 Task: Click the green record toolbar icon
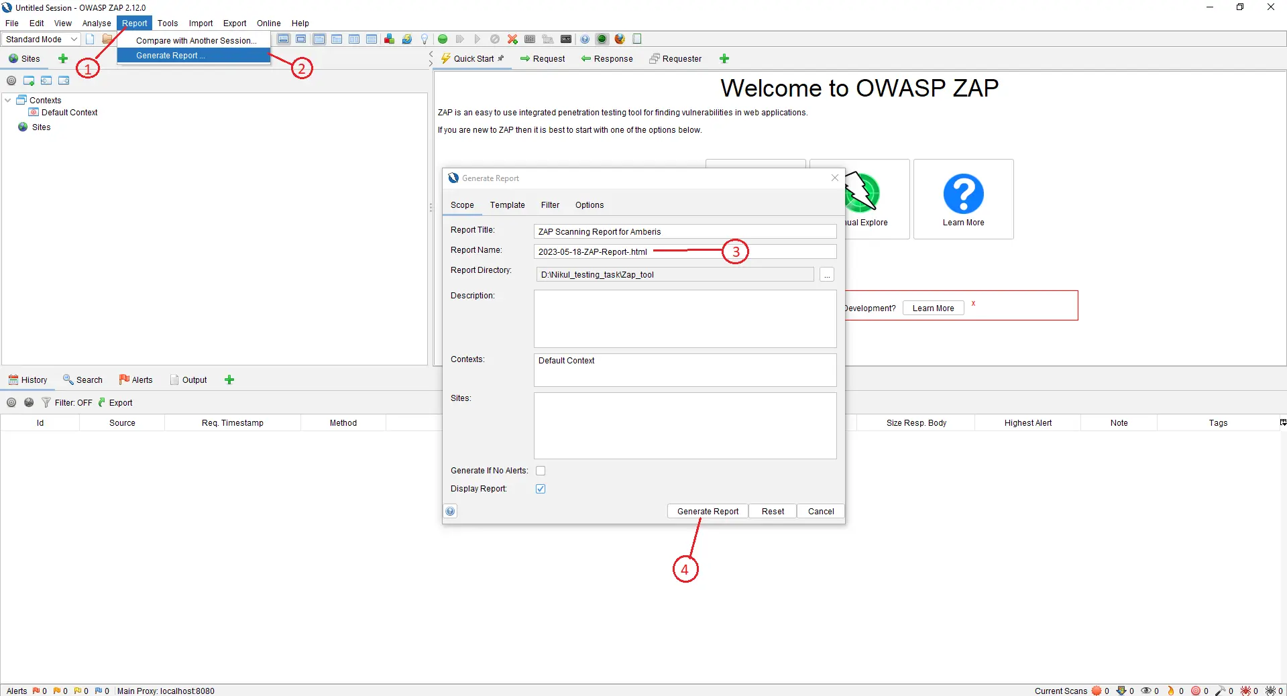pyautogui.click(x=442, y=39)
